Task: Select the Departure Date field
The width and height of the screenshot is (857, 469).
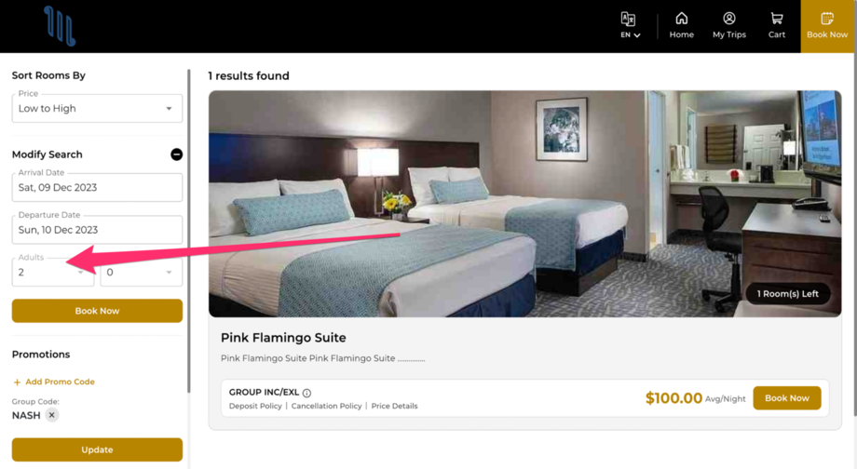Action: tap(97, 230)
